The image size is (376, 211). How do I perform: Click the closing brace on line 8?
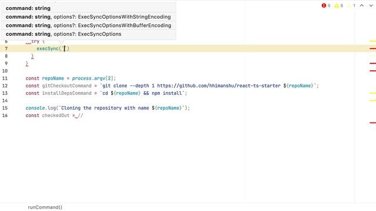[x=32, y=56]
